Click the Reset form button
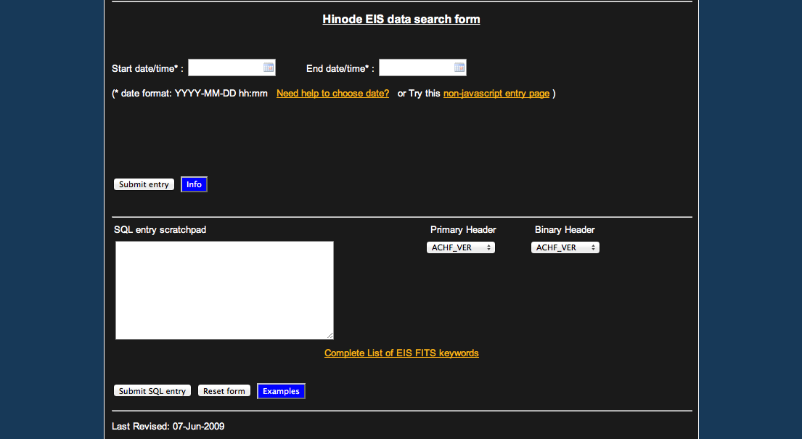The image size is (802, 439). [224, 391]
